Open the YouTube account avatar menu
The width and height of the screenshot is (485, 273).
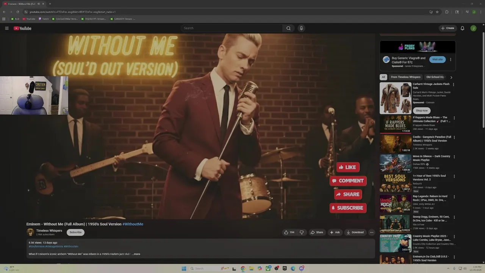[x=473, y=28]
